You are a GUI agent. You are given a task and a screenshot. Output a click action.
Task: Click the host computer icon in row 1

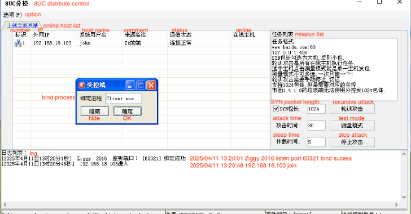coord(18,43)
